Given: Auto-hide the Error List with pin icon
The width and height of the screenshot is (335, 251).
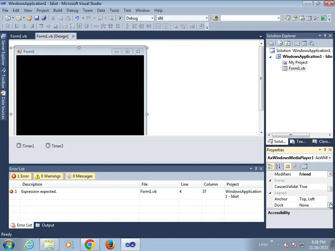Looking at the screenshot, I should coord(256,169).
